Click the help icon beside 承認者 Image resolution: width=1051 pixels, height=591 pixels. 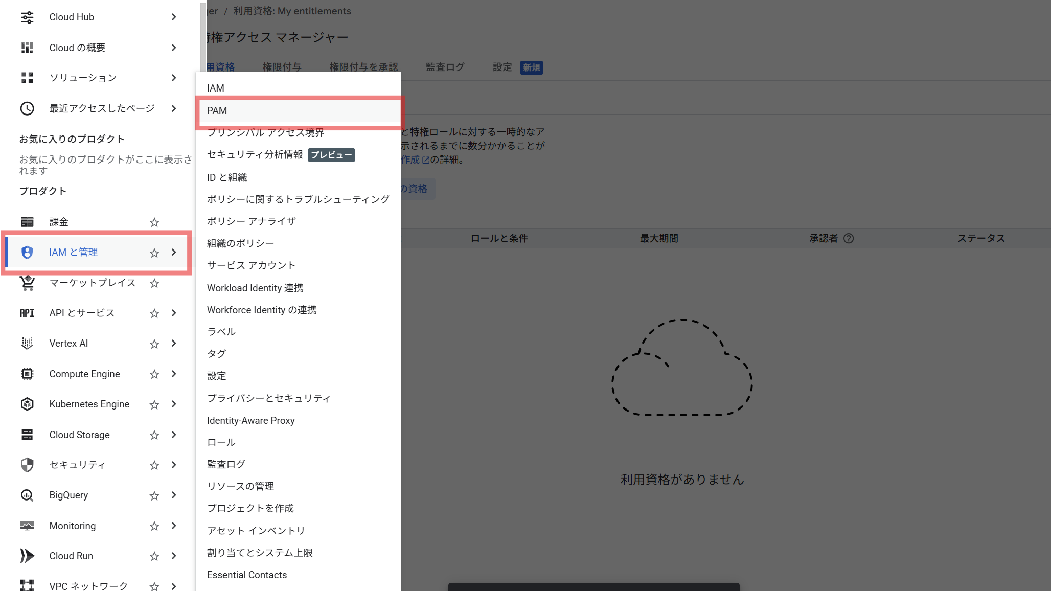pos(849,238)
